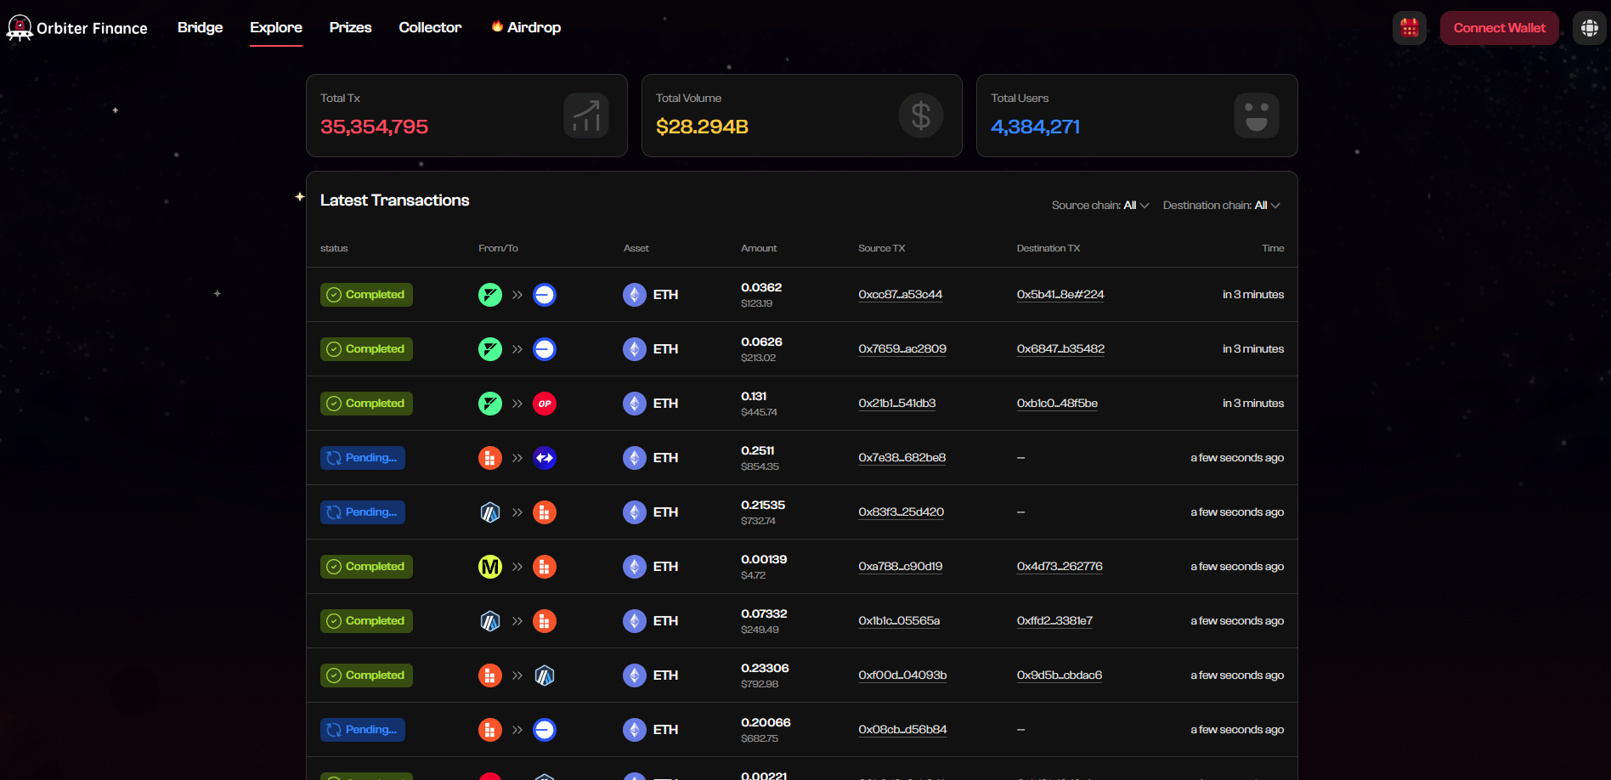The width and height of the screenshot is (1611, 780).
Task: Click the Total Tx value 35,354,795
Action: pyautogui.click(x=374, y=127)
